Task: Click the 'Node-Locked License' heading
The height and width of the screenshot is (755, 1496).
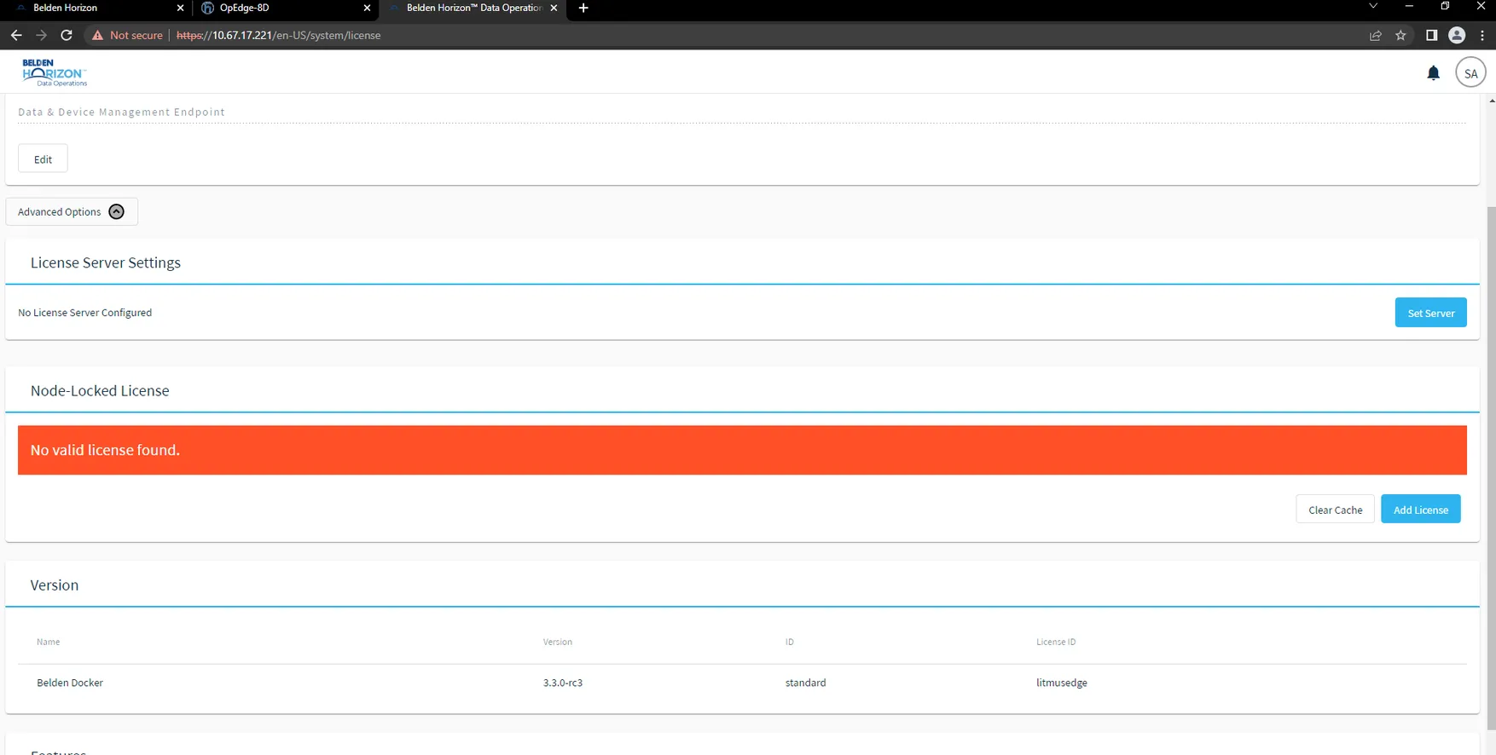Action: click(x=100, y=390)
